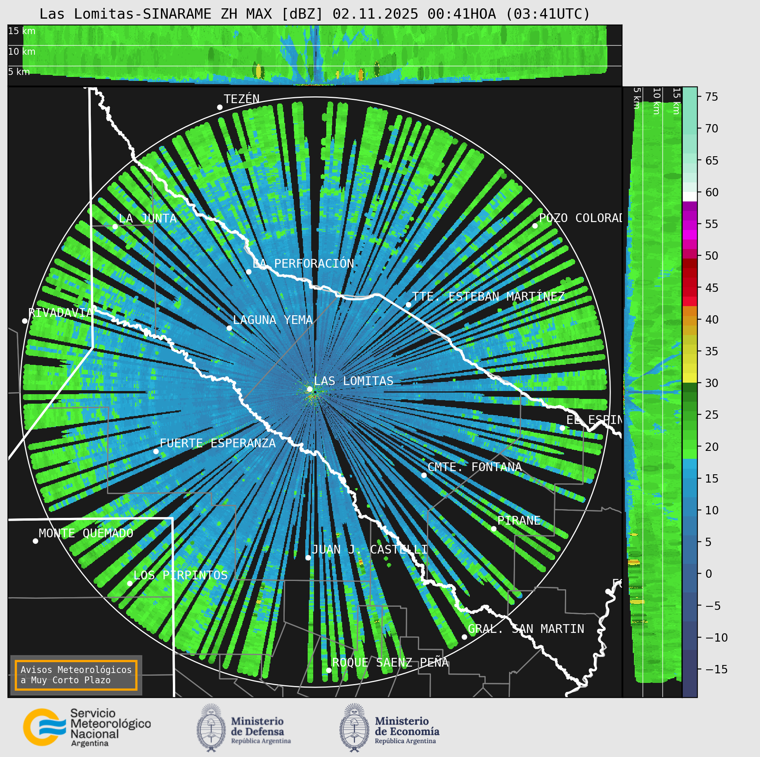Click the 15 km label in top cross-section
Screen dimensions: 760x757
click(22, 31)
